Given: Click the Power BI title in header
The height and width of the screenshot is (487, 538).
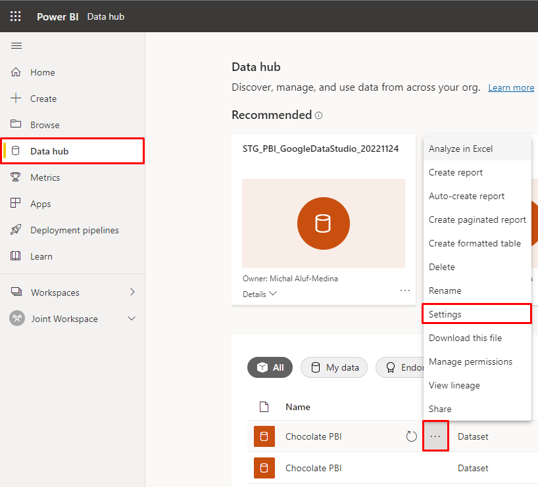Looking at the screenshot, I should [58, 17].
